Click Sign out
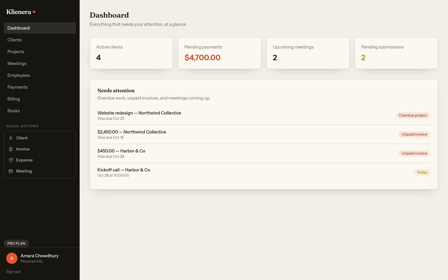The image size is (448, 280). click(x=13, y=272)
